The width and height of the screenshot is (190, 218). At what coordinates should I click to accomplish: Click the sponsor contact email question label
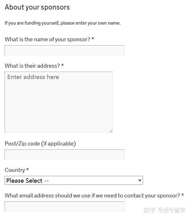pyautogui.click(x=92, y=196)
